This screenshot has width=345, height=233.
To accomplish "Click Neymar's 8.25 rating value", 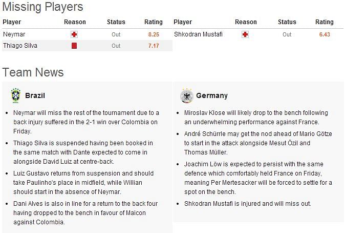I will point(154,34).
